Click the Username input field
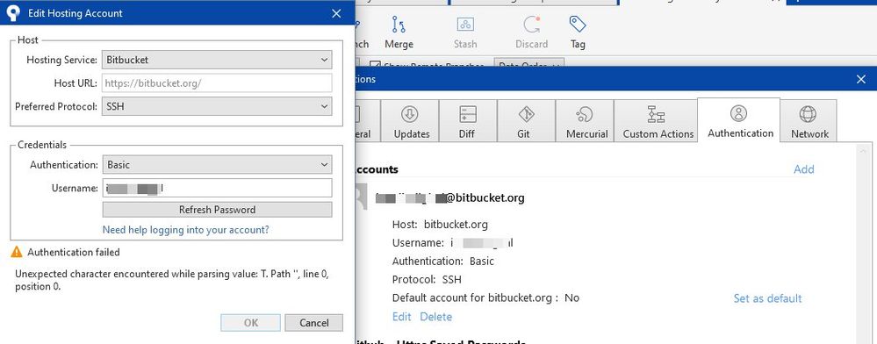This screenshot has height=344, width=877. click(217, 188)
